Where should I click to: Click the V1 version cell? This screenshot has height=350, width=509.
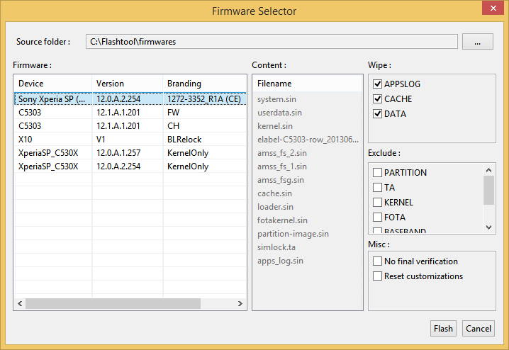tap(101, 140)
